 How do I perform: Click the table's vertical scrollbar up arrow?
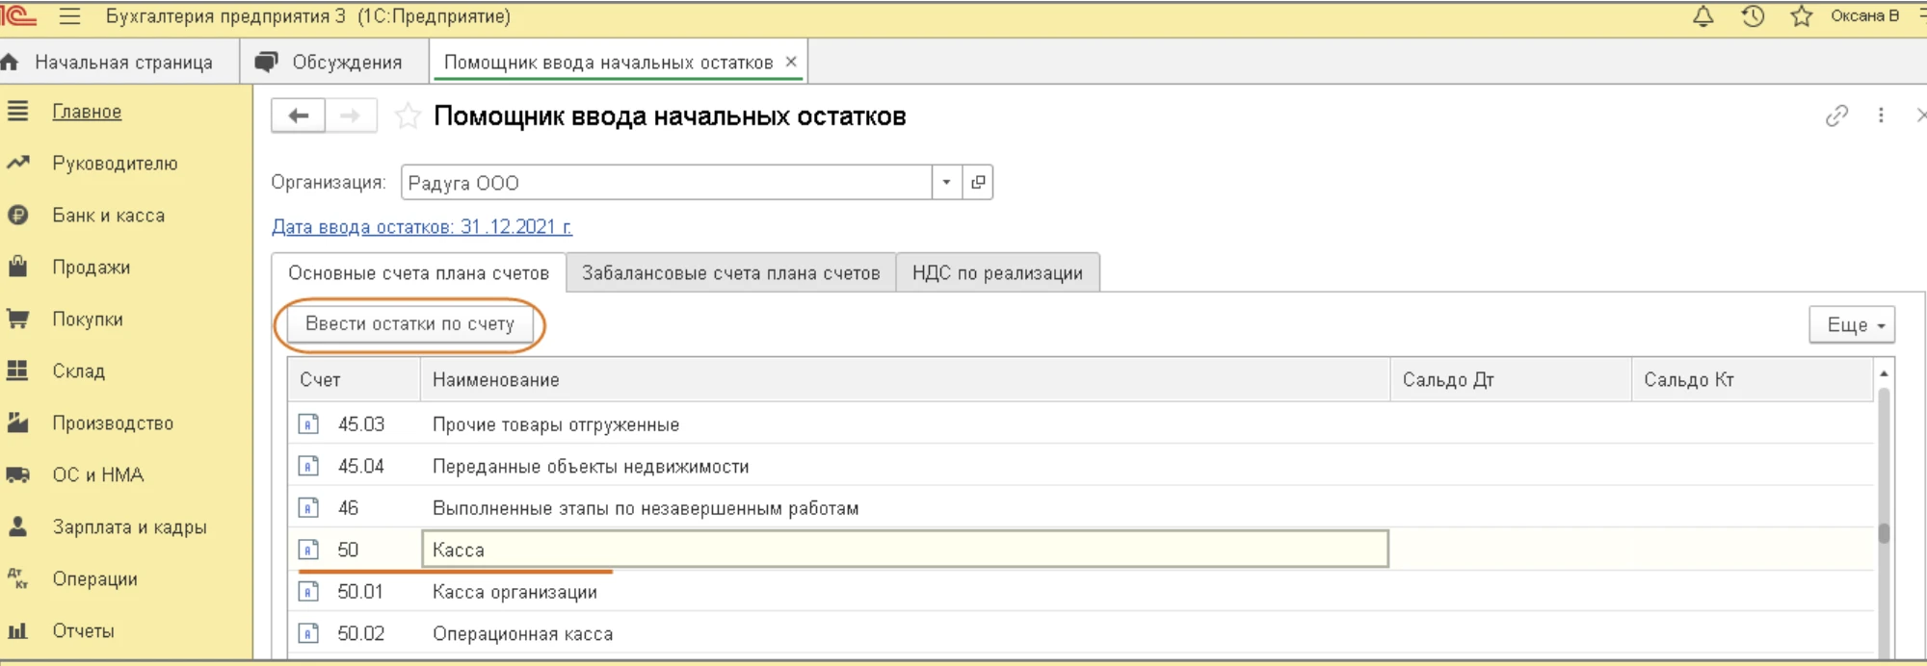click(1884, 373)
